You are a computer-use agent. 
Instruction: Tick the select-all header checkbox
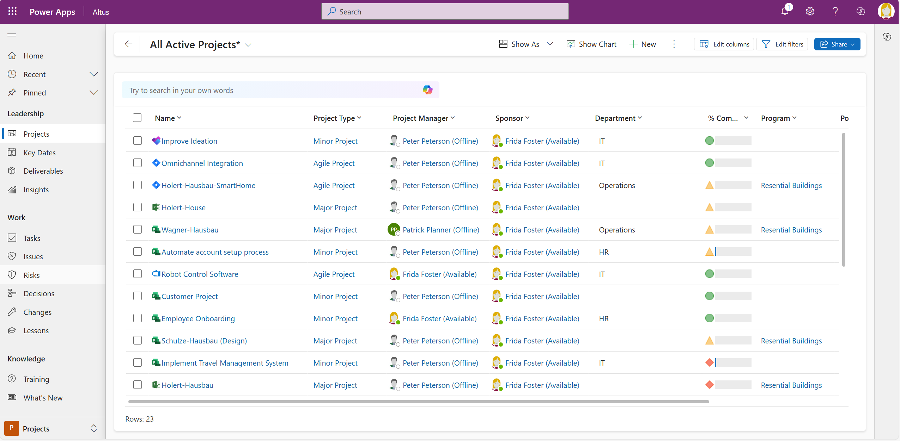pos(137,118)
